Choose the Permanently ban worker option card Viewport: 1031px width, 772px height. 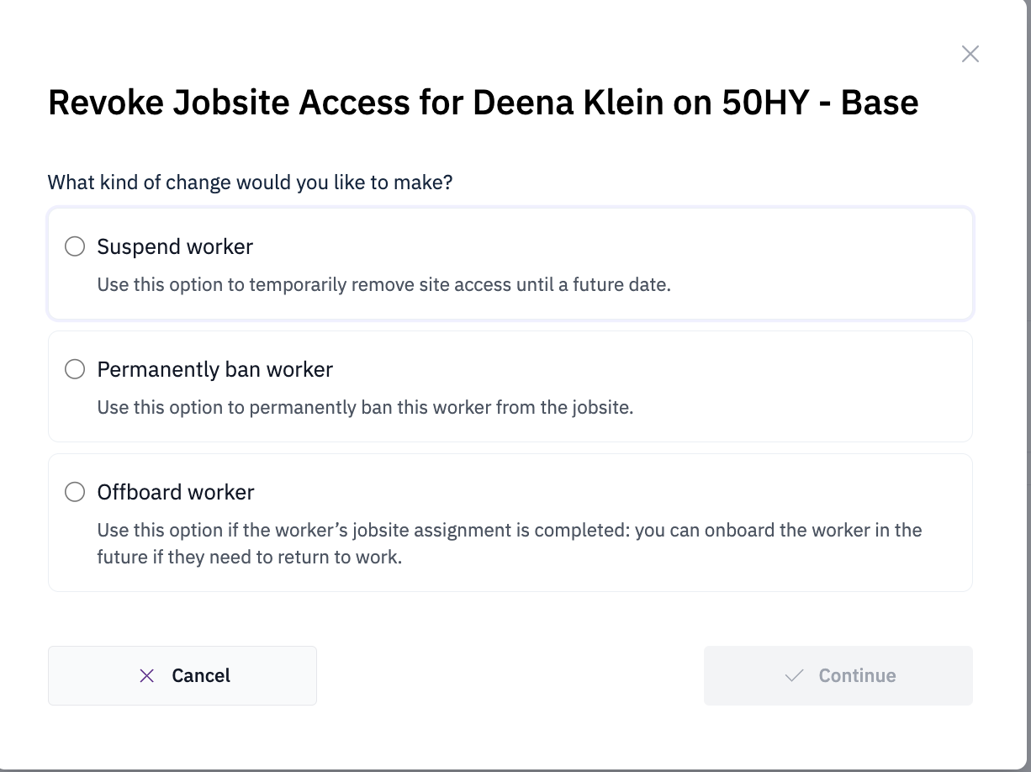510,386
